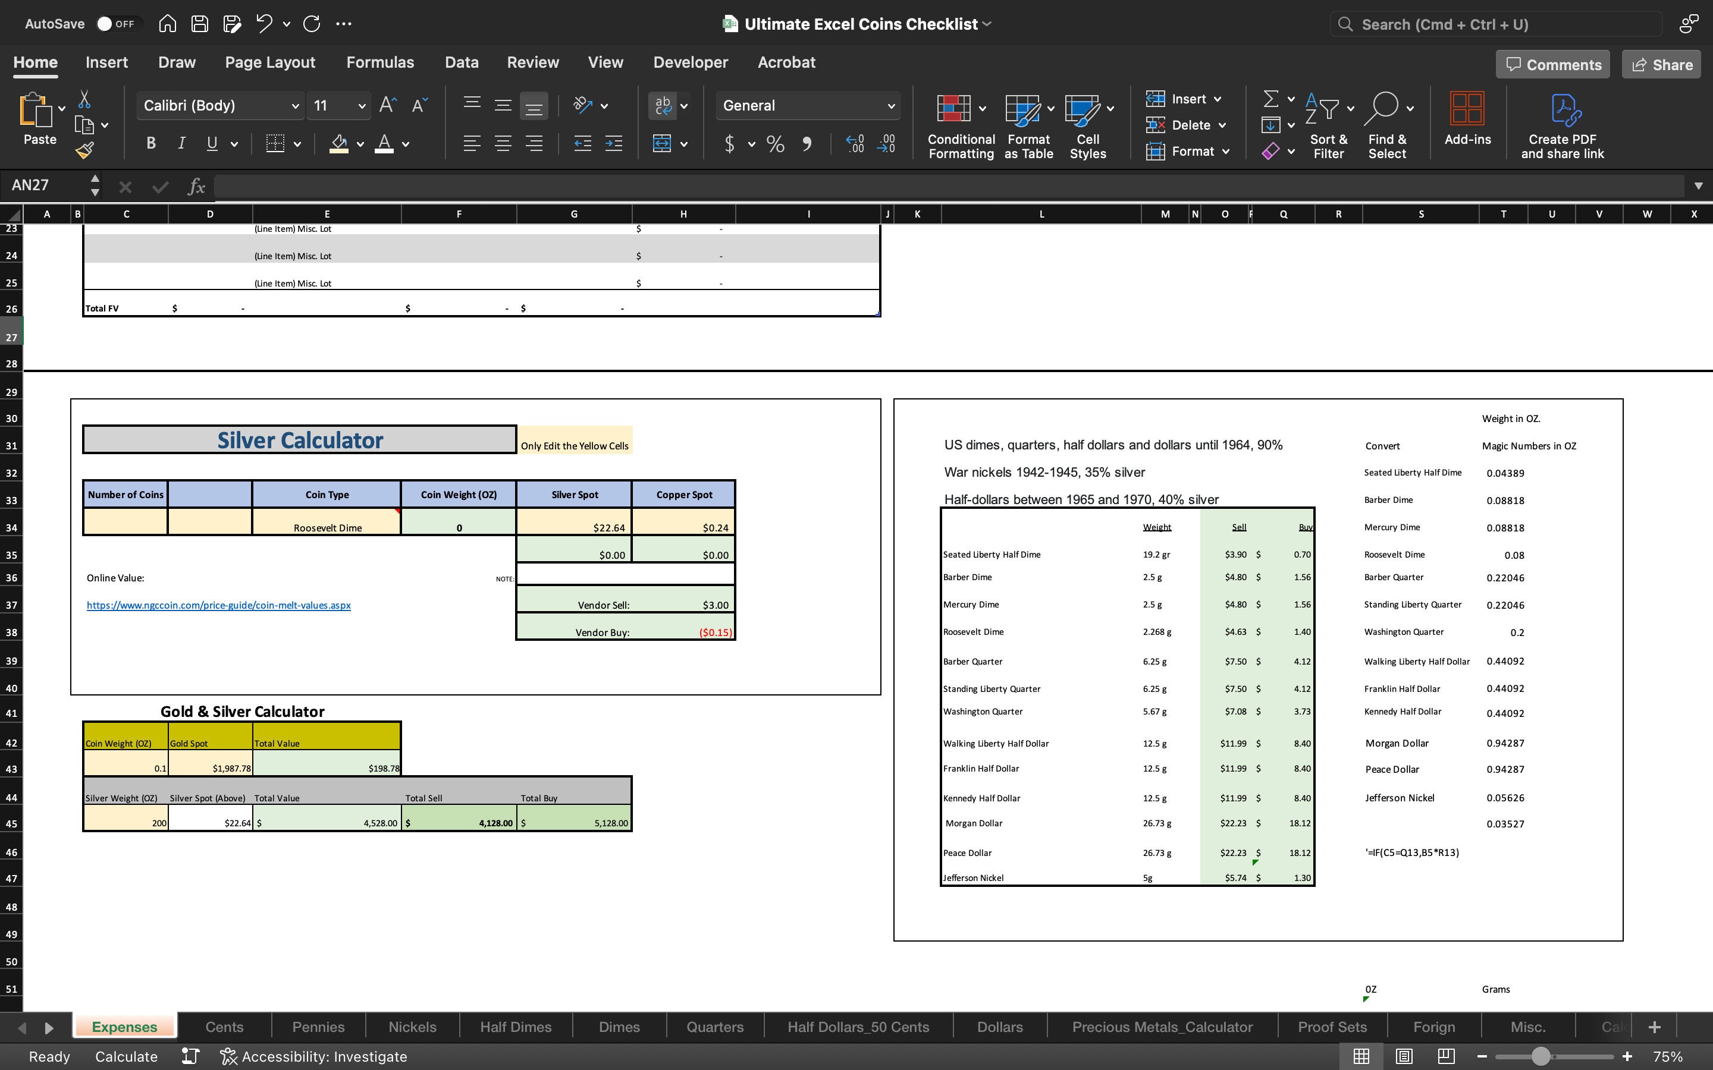The height and width of the screenshot is (1070, 1713).
Task: Apply the currency number format
Action: [730, 144]
